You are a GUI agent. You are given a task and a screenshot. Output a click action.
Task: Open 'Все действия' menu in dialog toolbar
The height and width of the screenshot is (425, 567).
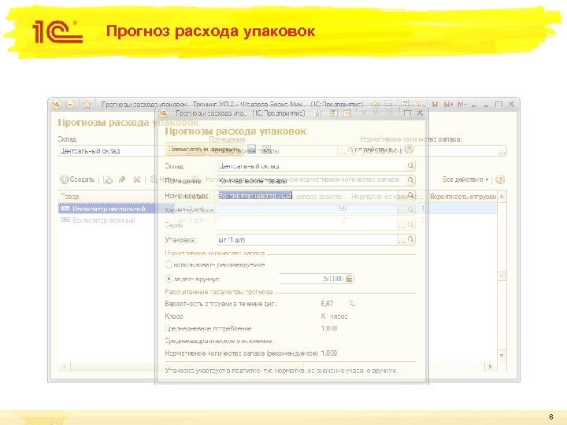click(x=376, y=150)
